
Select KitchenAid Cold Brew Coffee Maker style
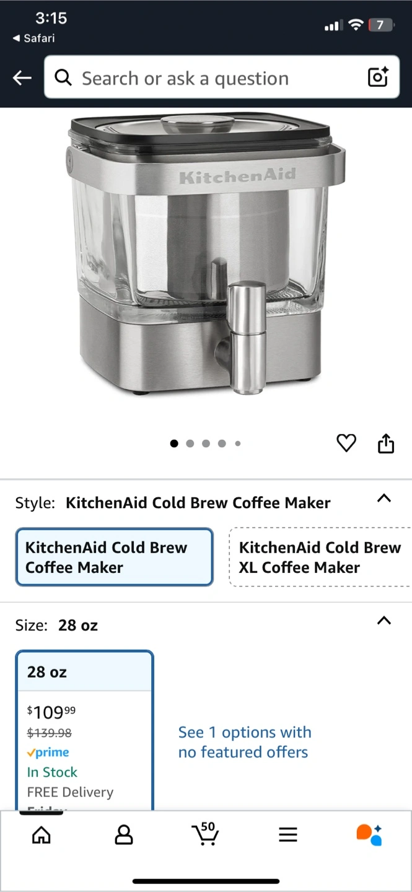[x=115, y=557]
